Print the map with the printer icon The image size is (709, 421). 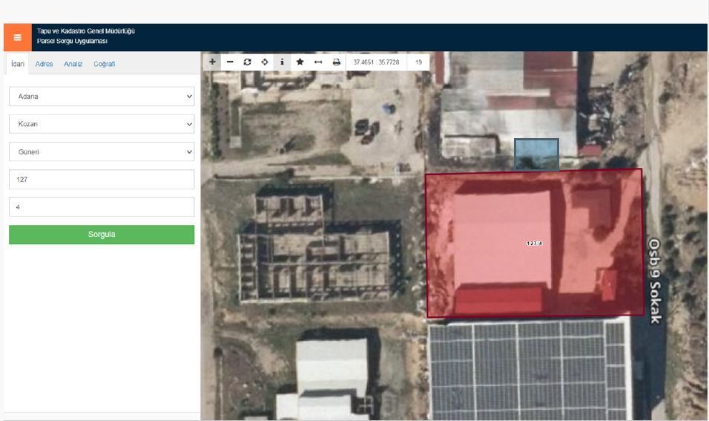337,62
